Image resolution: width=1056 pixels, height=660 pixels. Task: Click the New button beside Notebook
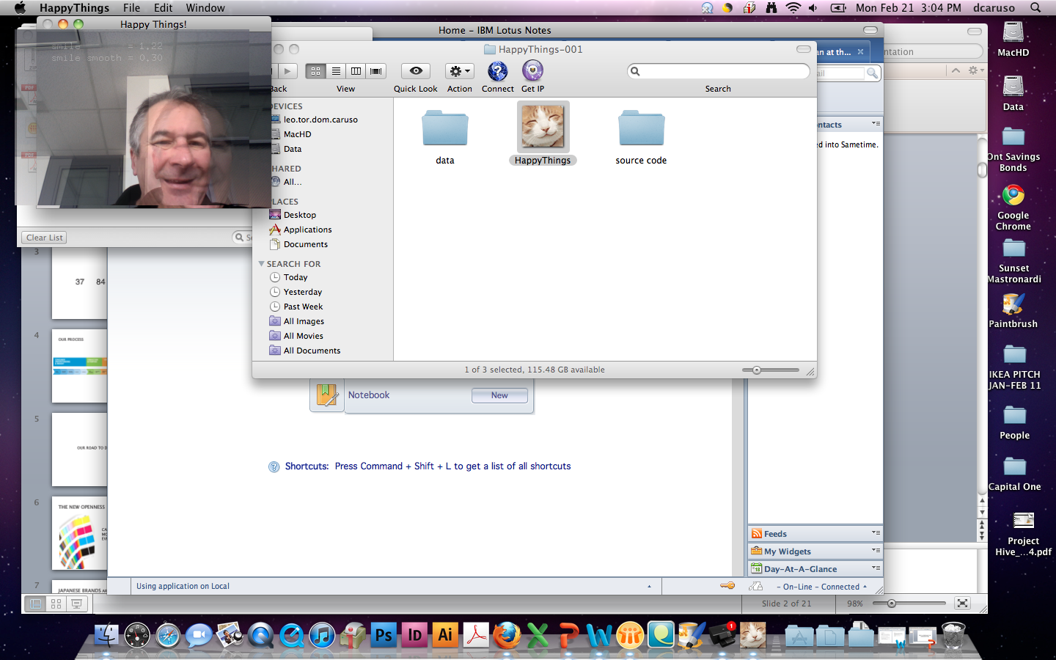coord(499,395)
